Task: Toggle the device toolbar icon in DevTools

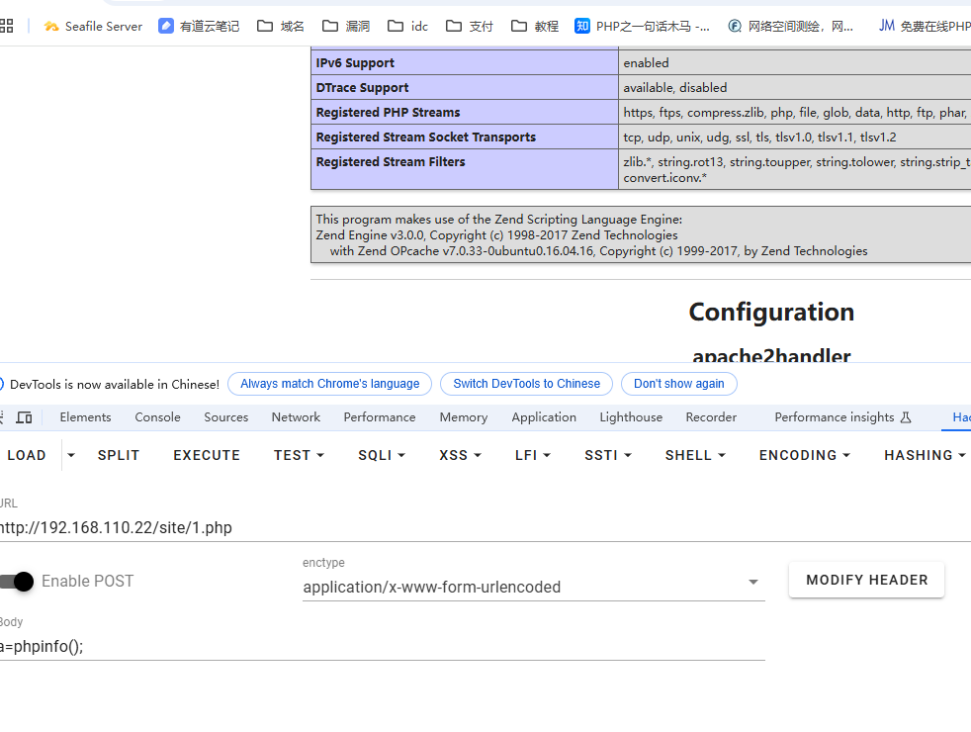Action: 25,417
